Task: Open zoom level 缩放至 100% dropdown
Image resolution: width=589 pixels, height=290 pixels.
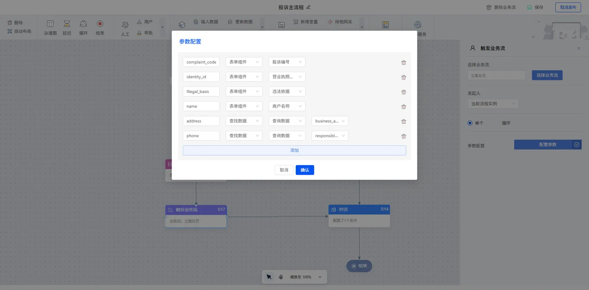Action: (306, 277)
